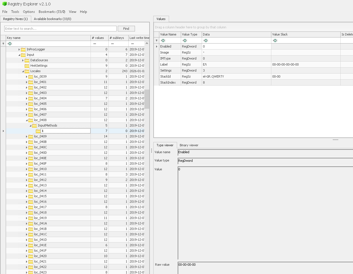Click the ABC filter icon under Value Name header
This screenshot has height=274, width=353.
162,40
